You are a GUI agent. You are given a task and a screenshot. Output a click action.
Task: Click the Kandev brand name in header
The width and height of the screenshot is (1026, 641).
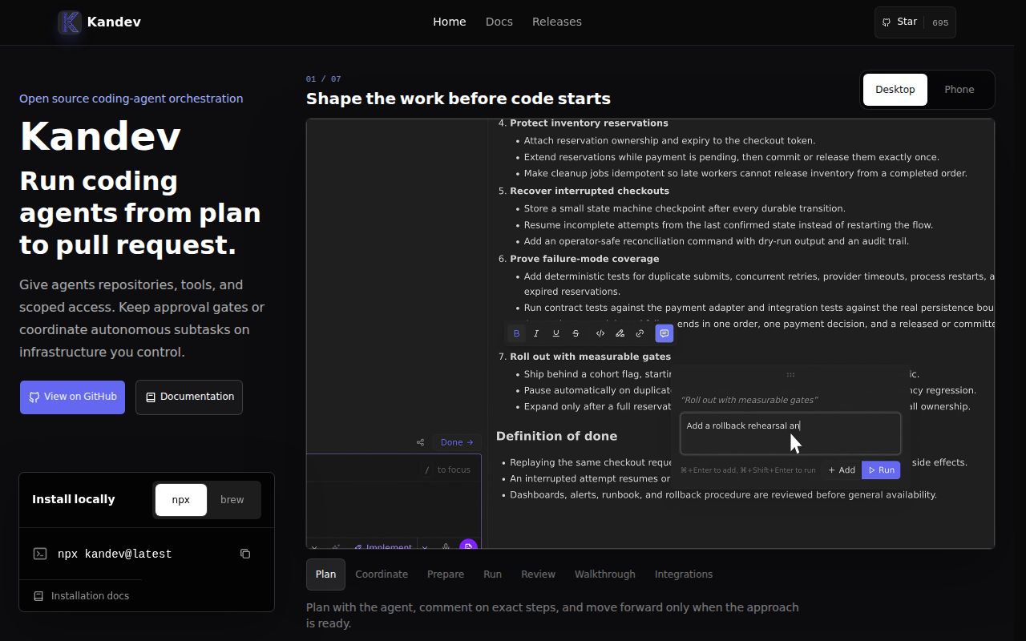[114, 22]
